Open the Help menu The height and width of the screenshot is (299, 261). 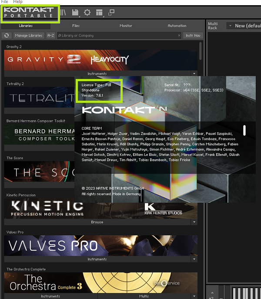(x=18, y=2)
